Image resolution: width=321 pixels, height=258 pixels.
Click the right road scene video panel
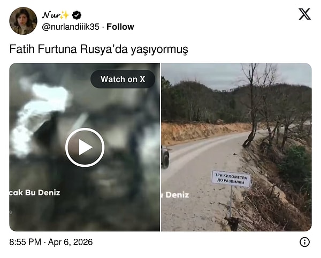point(236,147)
